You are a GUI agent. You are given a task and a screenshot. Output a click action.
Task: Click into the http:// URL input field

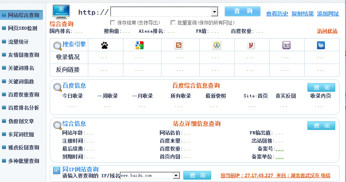(x=161, y=12)
